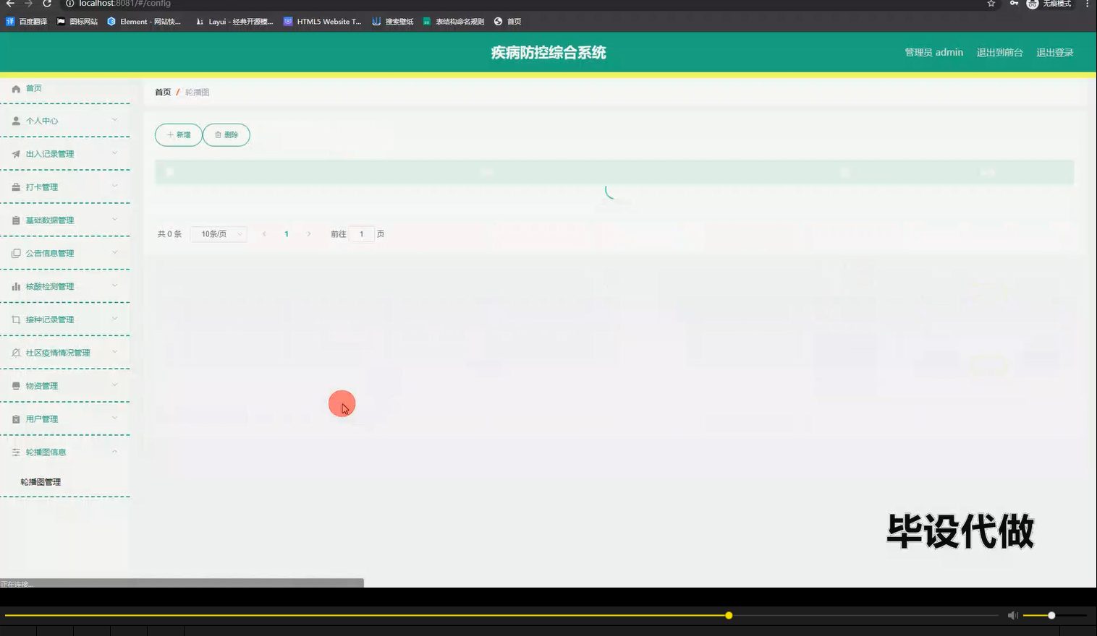Expand the 接种记录管理 menu chevron
1097x636 pixels.
[x=114, y=319]
